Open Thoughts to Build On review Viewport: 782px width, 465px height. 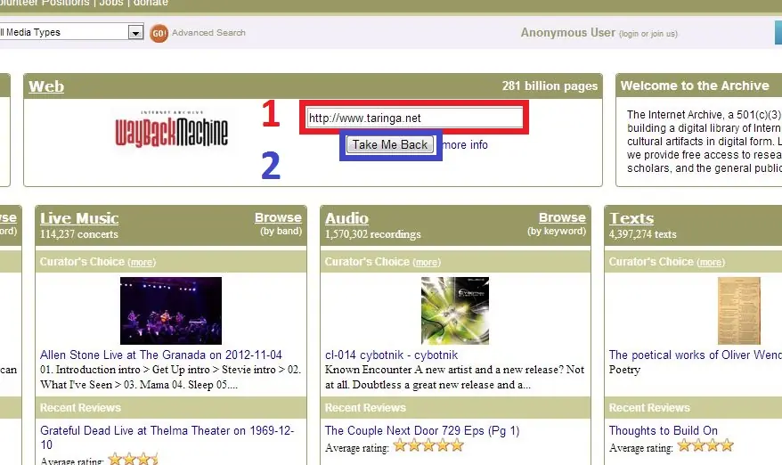pyautogui.click(x=664, y=431)
